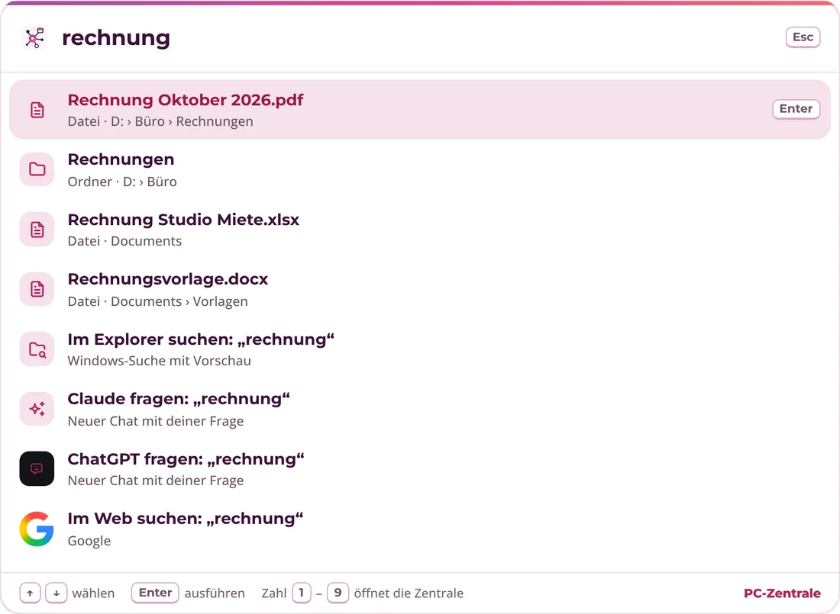Screen dimensions: 840x614
Task: Click the path text D: › Büro › Rechnungen
Action: (x=183, y=121)
